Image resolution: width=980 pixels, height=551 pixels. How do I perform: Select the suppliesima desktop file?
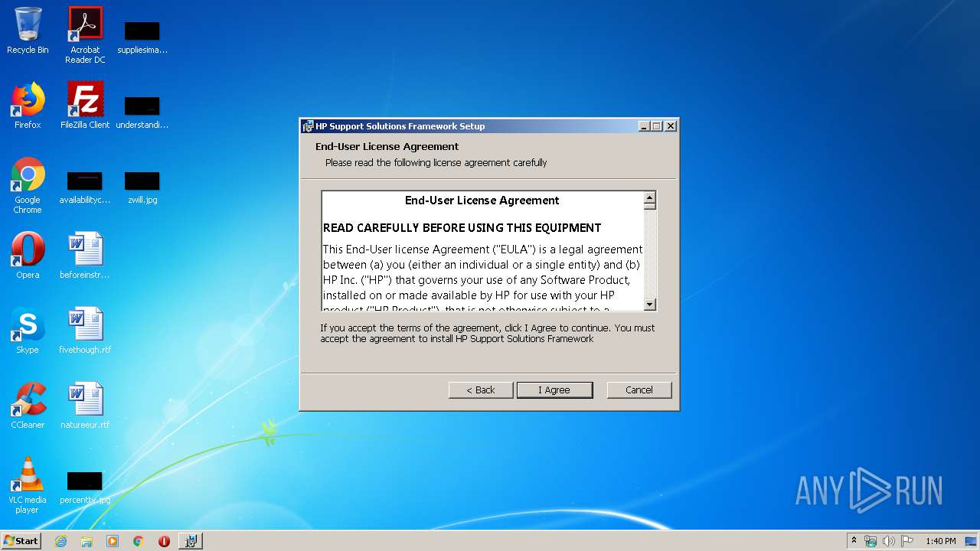point(142,38)
